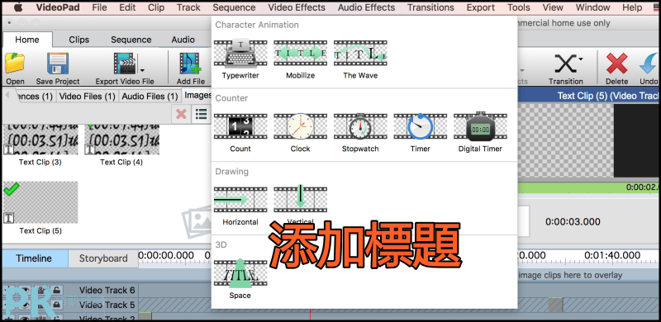
Task: Open the Export menu
Action: [481, 7]
